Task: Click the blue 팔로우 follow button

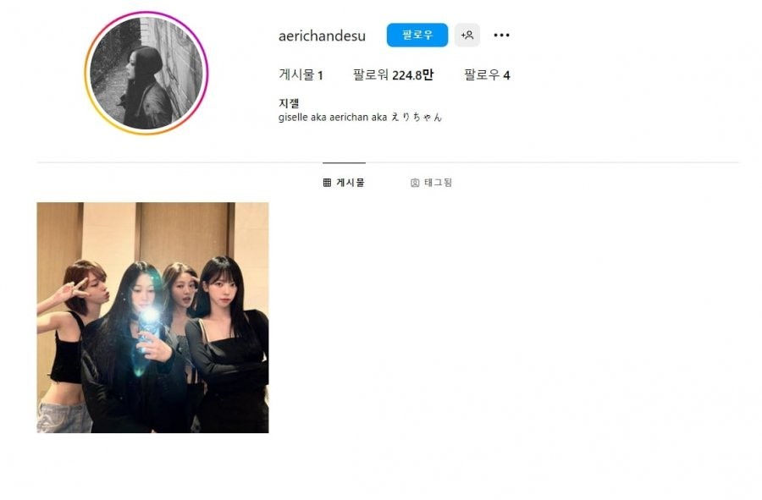Action: pos(417,35)
